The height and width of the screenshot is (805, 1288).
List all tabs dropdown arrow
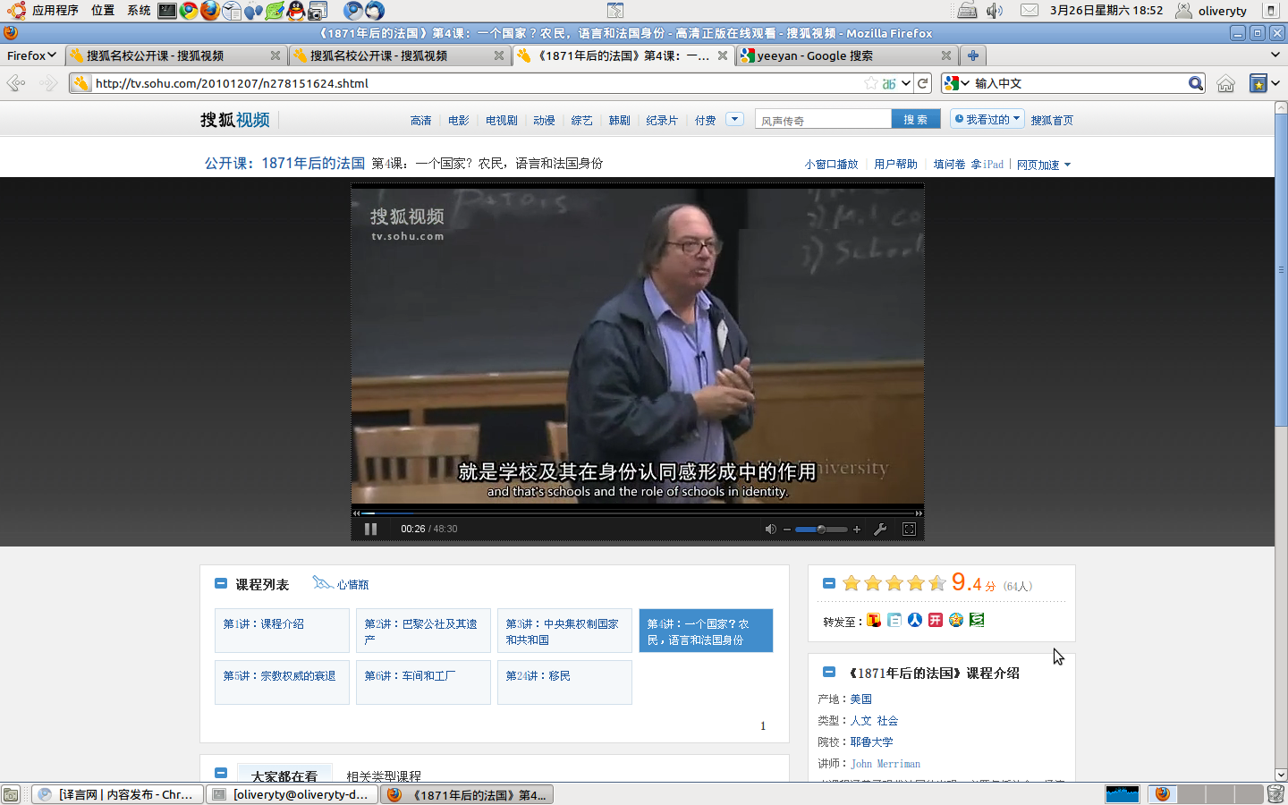click(x=1275, y=55)
